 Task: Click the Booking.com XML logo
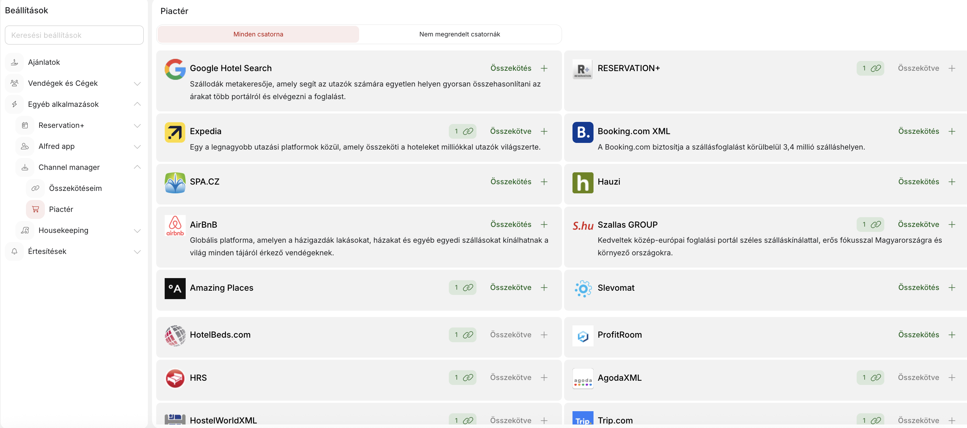pyautogui.click(x=583, y=132)
